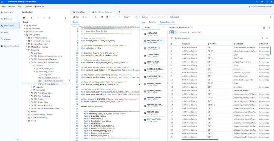Click the delete trash icon in SAS Content
Image resolution: width=274 pixels, height=141 pixels.
(x=32, y=18)
